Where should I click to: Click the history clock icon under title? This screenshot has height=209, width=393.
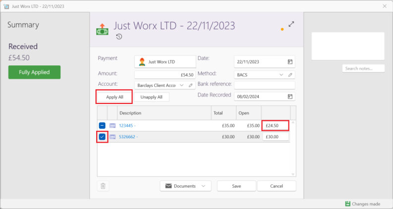pos(119,37)
